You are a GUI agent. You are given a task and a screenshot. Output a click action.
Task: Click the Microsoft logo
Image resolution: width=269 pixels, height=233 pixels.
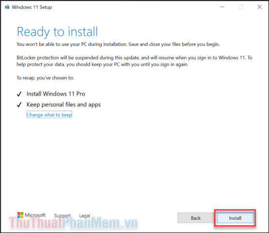[32, 215]
